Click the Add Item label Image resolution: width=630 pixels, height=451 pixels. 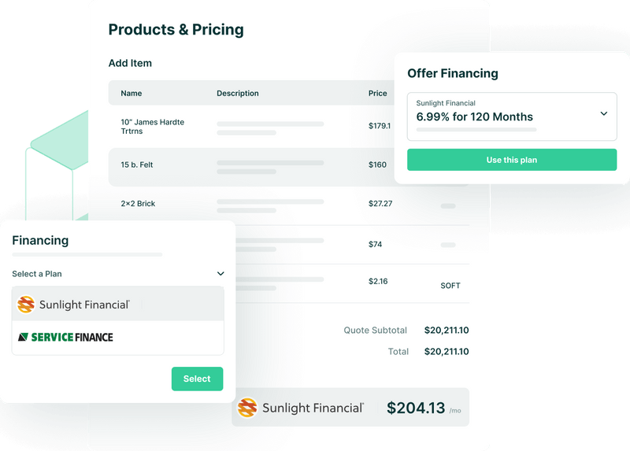(130, 63)
